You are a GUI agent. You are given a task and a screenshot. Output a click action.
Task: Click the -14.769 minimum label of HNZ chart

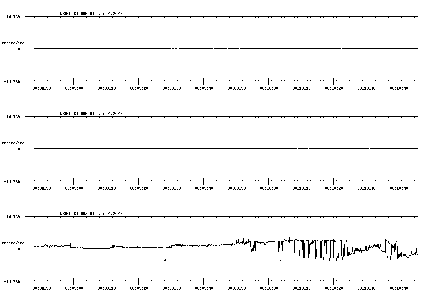[x=12, y=281]
